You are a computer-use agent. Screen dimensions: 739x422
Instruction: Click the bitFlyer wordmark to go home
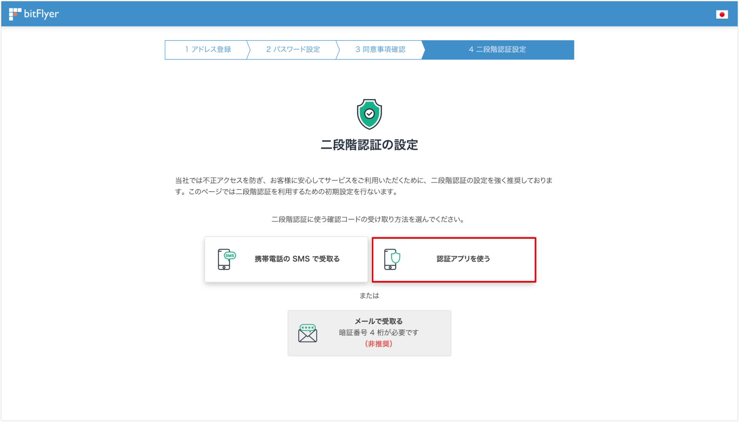click(41, 13)
